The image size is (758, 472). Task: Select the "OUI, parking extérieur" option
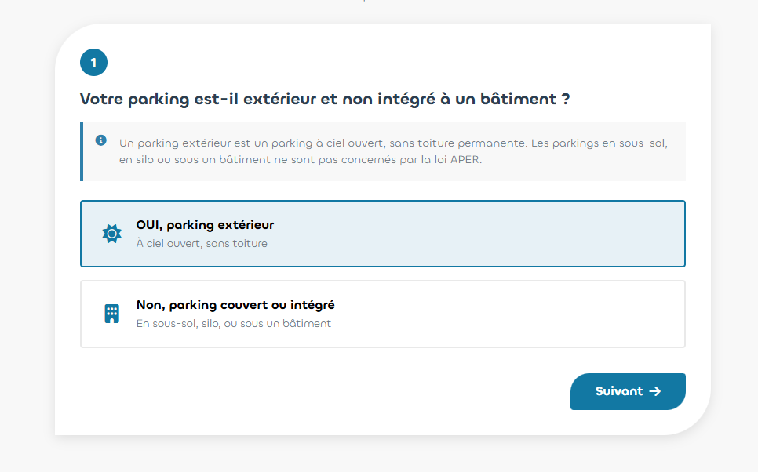382,234
